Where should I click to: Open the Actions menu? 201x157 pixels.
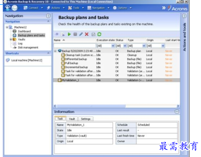tap(56, 8)
